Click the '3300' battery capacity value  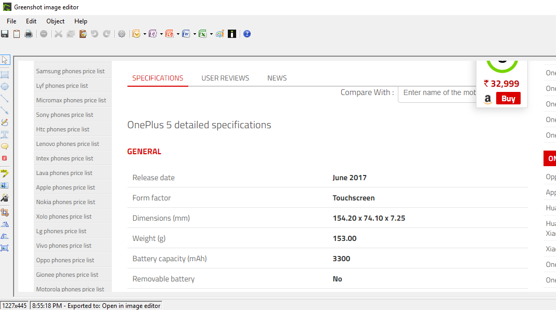point(342,259)
